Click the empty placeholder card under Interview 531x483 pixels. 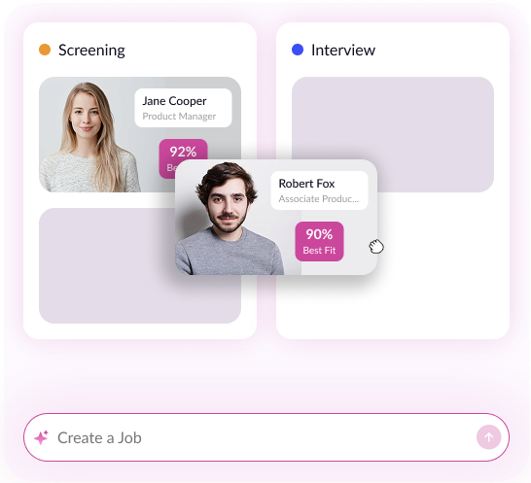393,119
